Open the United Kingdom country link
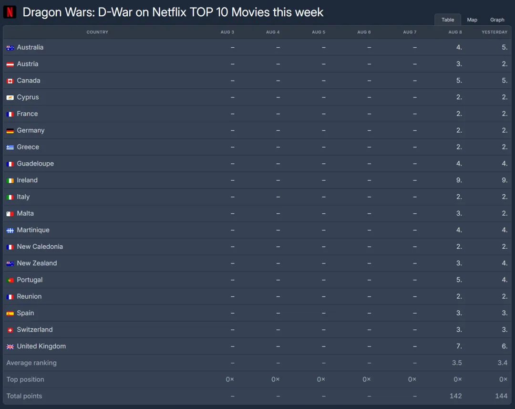The width and height of the screenshot is (515, 409). point(41,346)
